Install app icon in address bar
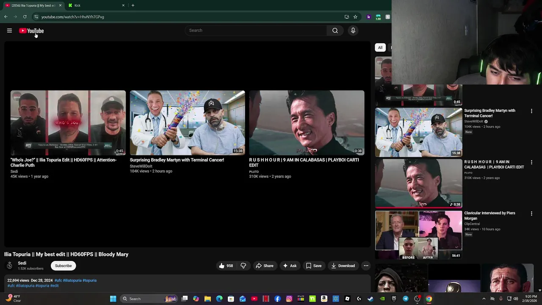This screenshot has width=542, height=305. (x=347, y=17)
